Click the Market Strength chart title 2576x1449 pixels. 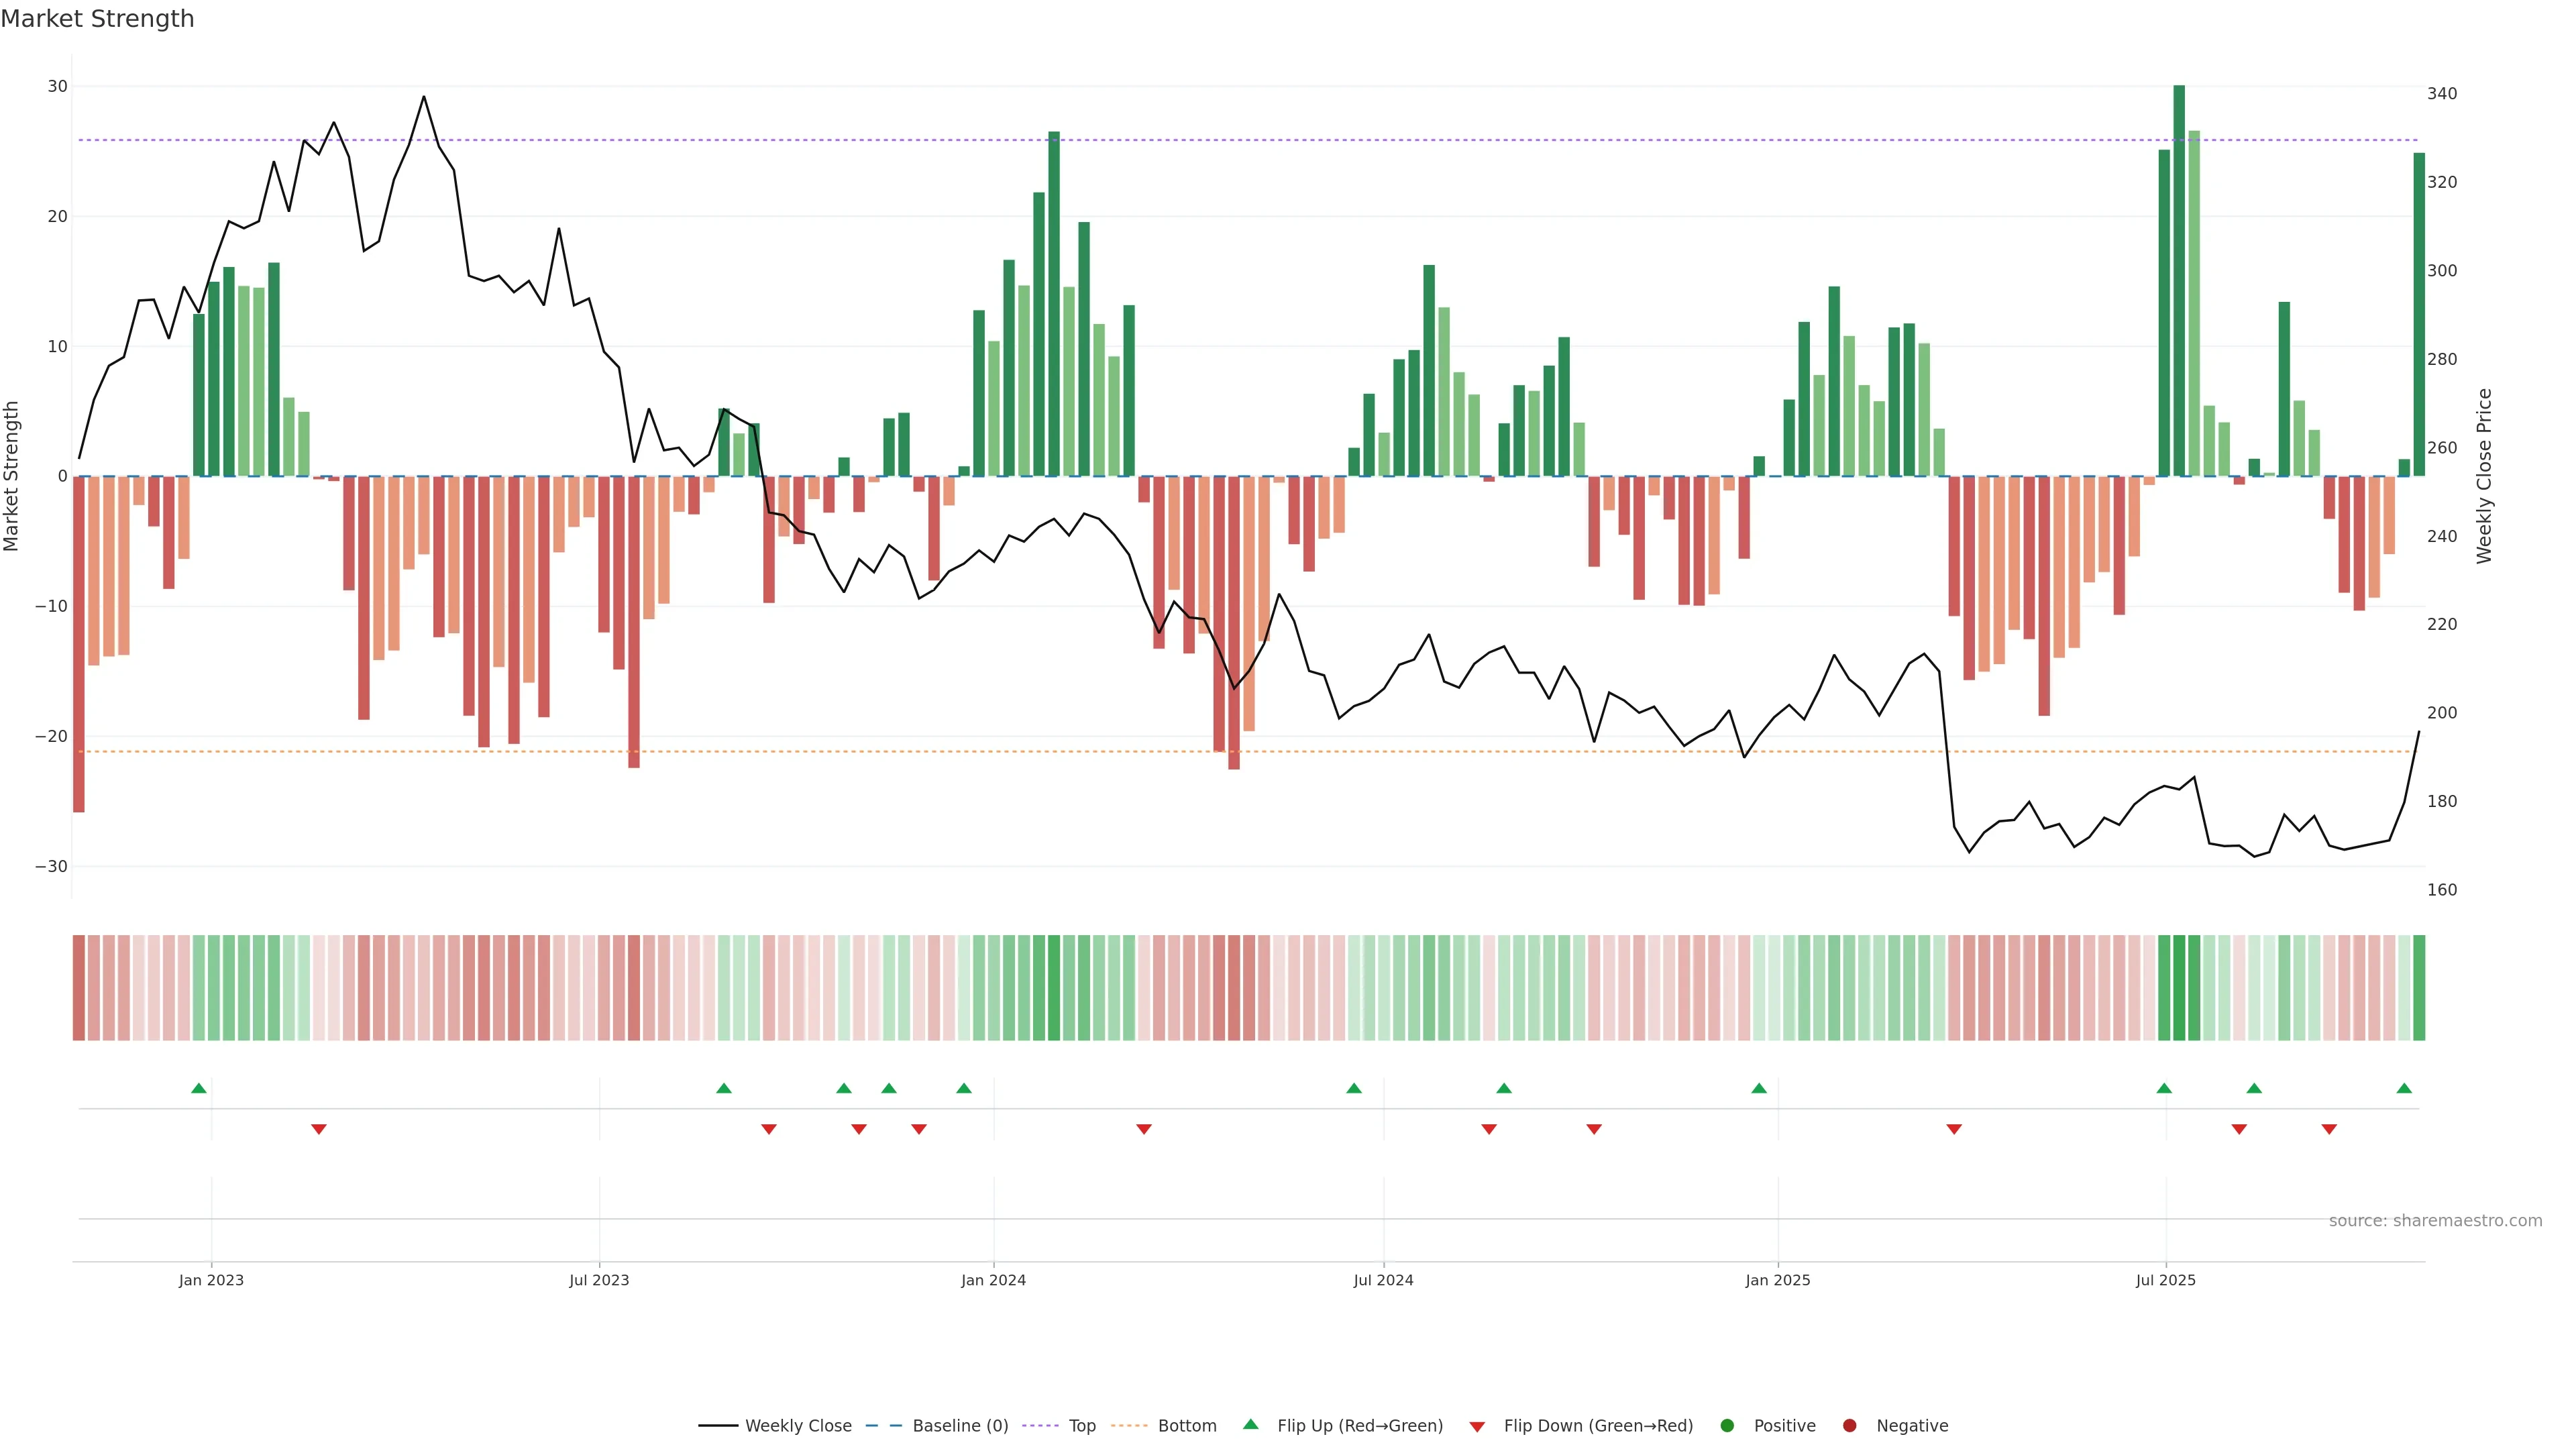pyautogui.click(x=97, y=19)
